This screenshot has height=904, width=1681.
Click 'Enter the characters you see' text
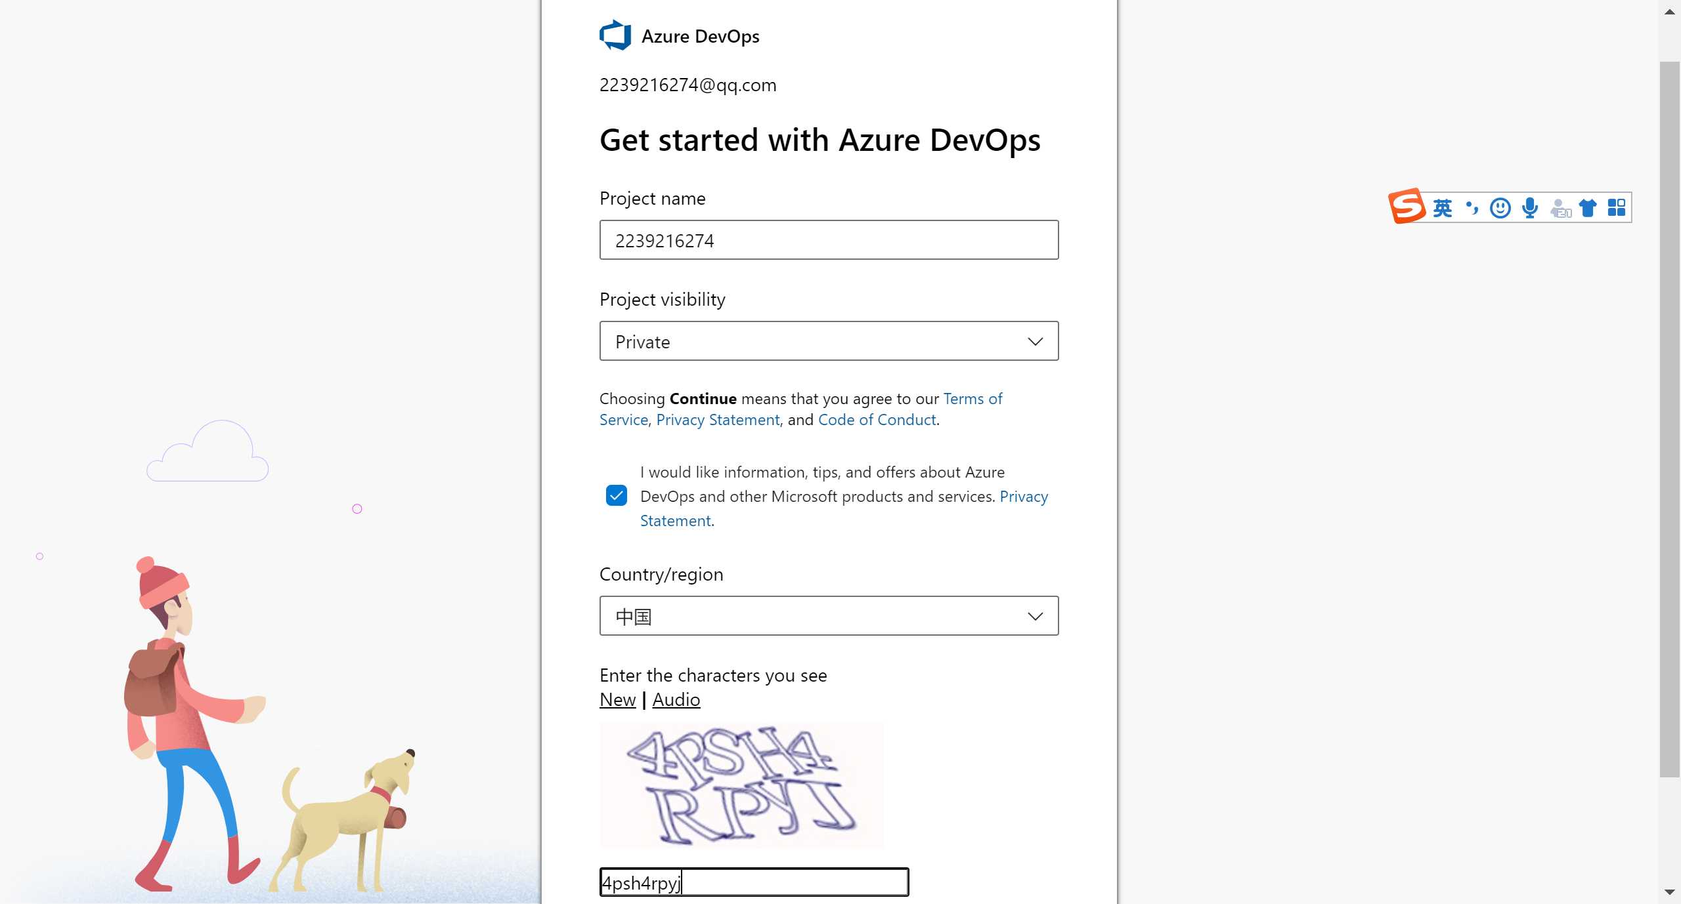pos(713,676)
